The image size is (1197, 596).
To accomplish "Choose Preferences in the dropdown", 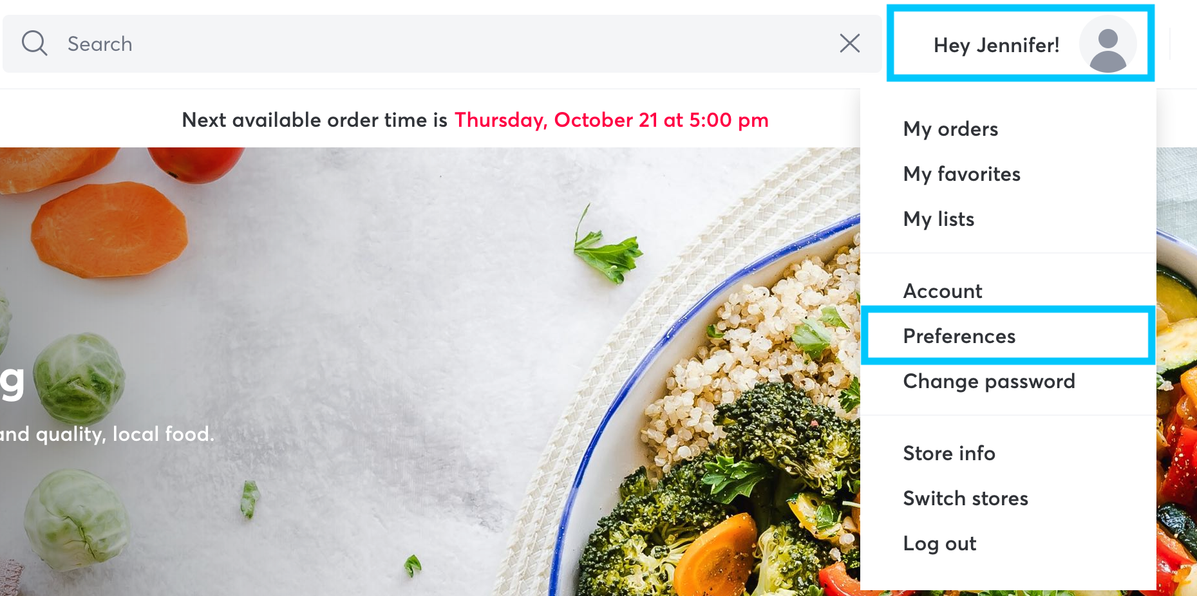I will 1008,336.
